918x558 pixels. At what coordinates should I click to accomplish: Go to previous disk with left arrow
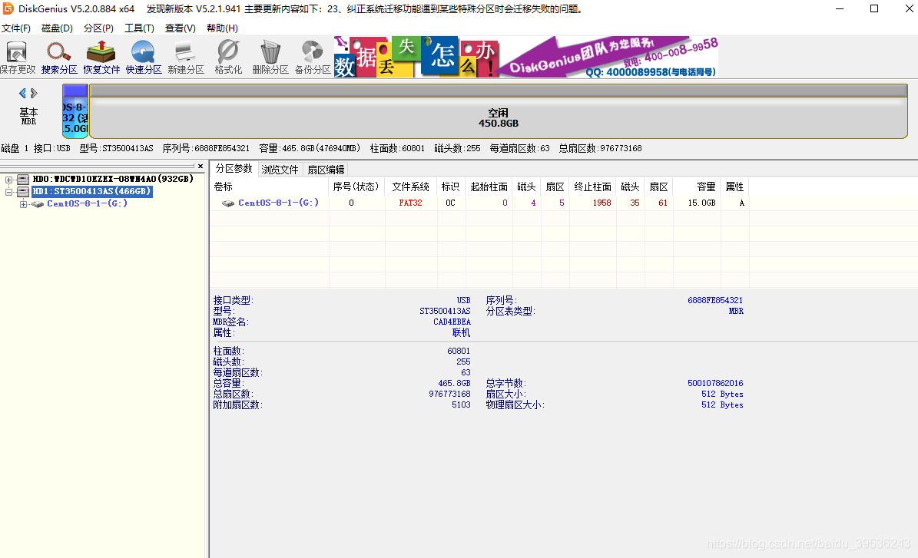[22, 93]
